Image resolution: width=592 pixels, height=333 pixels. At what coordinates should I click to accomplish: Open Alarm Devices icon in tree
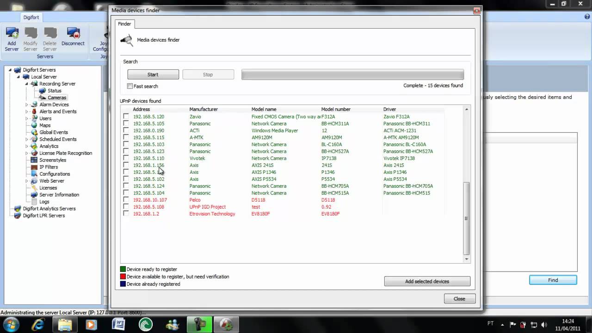click(34, 105)
